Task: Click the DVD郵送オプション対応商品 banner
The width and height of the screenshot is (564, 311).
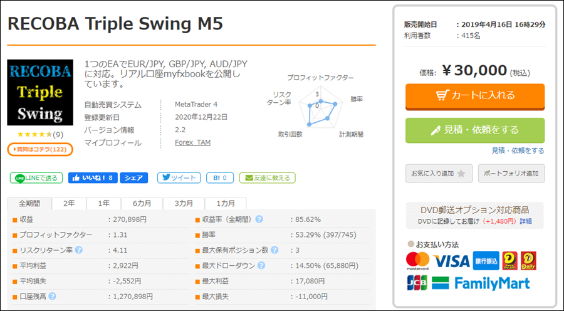Action: pyautogui.click(x=475, y=215)
